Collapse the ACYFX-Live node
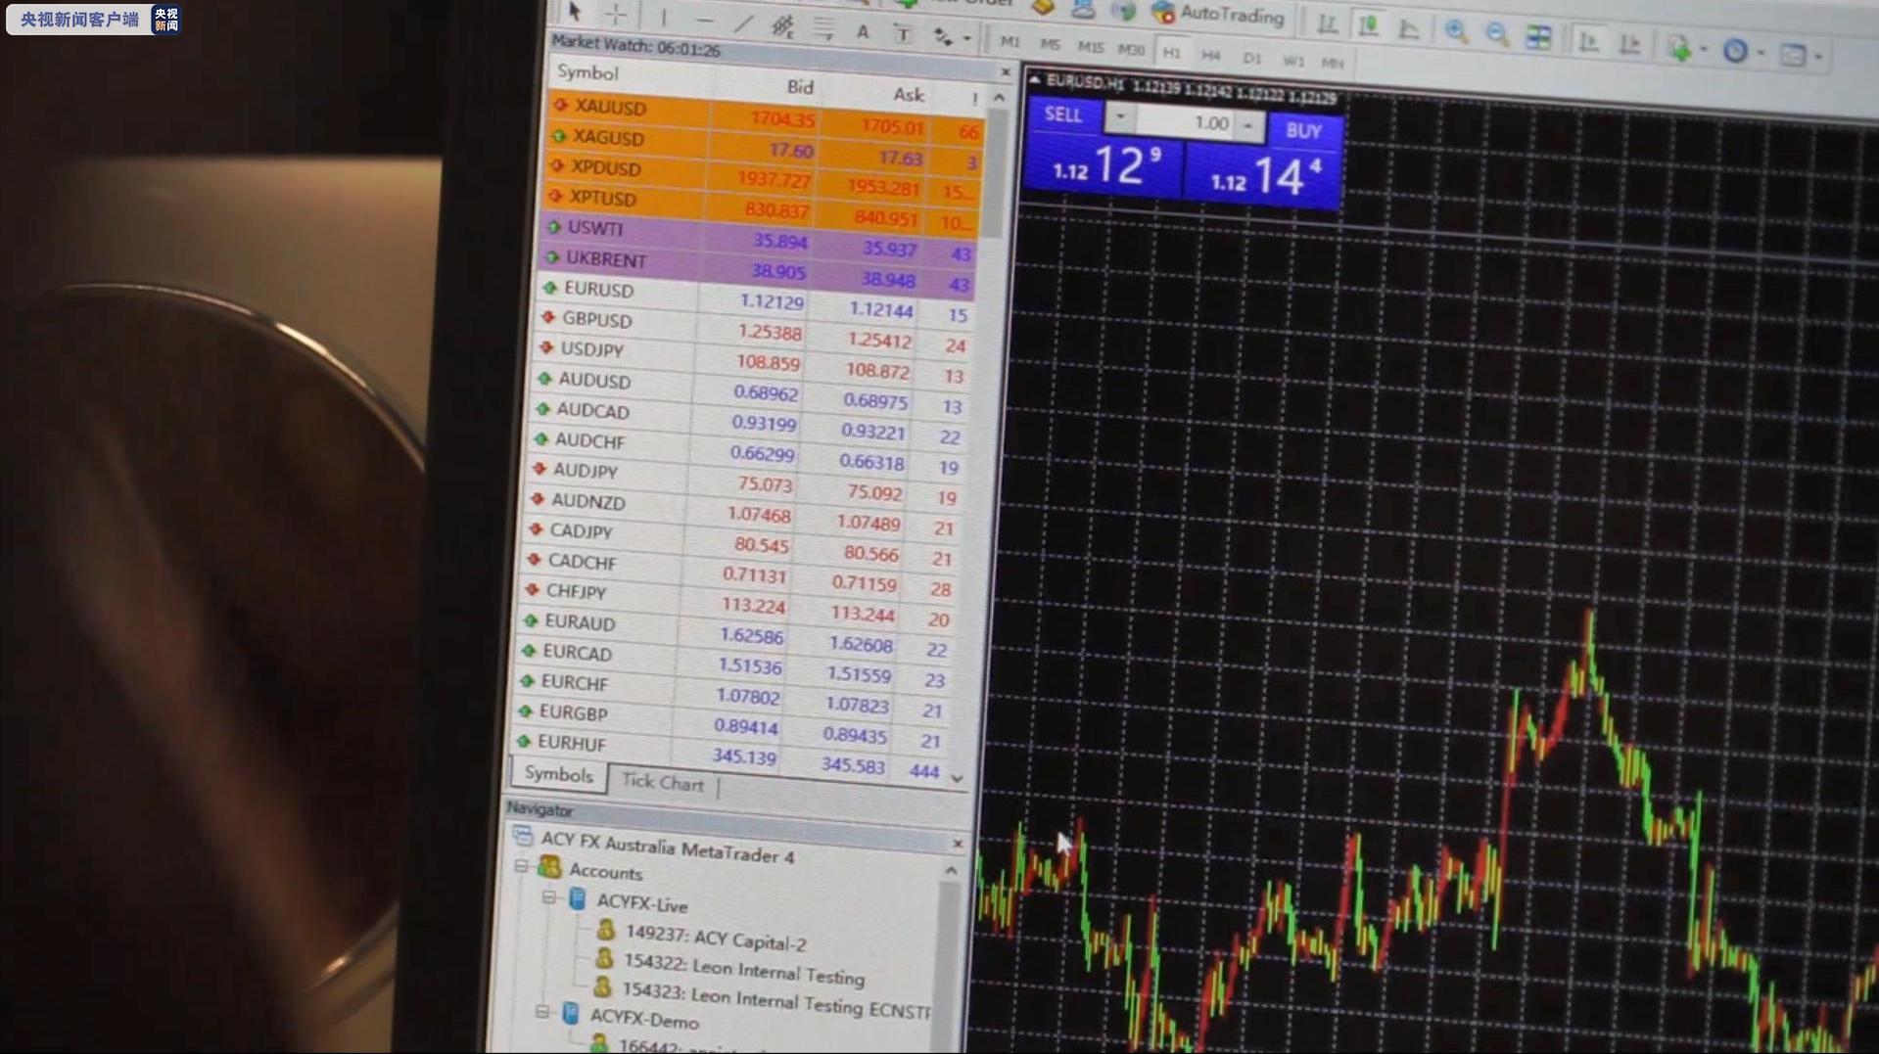Viewport: 1879px width, 1054px height. [x=548, y=896]
